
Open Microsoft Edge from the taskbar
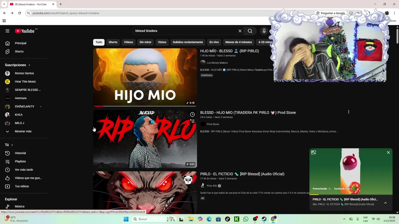tap(209, 219)
